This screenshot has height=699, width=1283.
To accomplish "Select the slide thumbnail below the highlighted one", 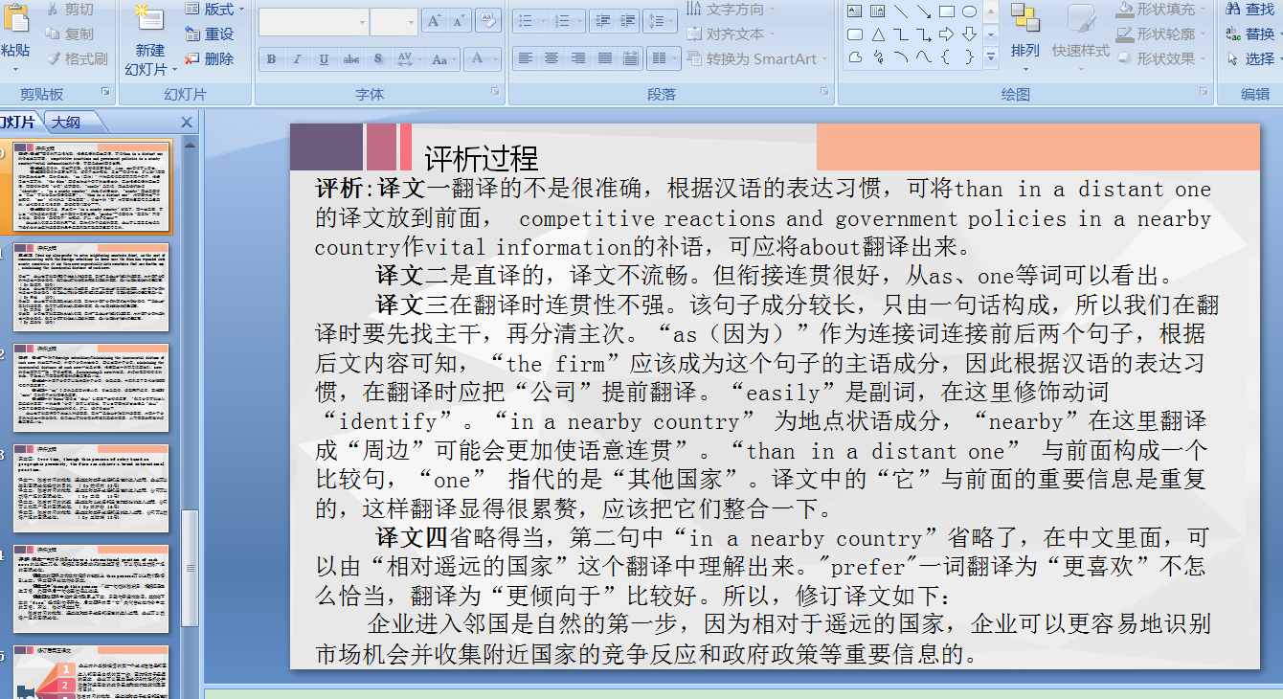I will [91, 287].
